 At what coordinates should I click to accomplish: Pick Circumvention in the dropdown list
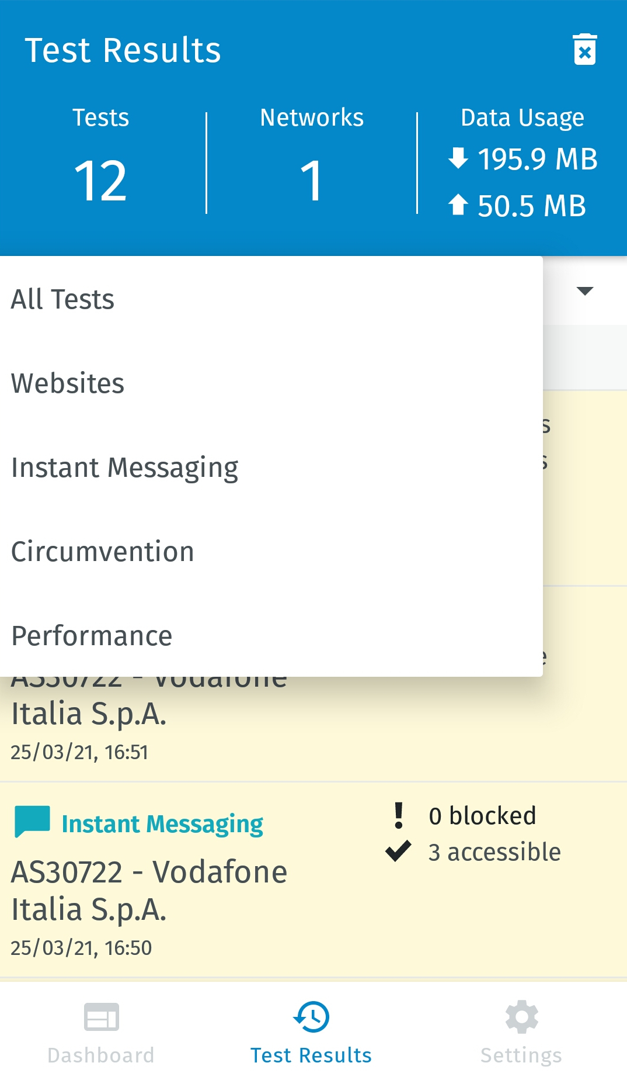click(103, 552)
